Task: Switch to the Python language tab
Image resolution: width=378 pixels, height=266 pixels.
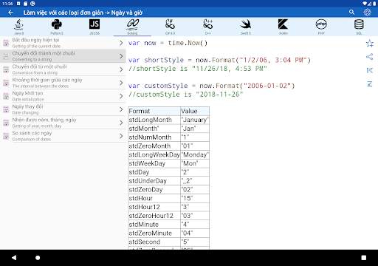Action: point(57,27)
